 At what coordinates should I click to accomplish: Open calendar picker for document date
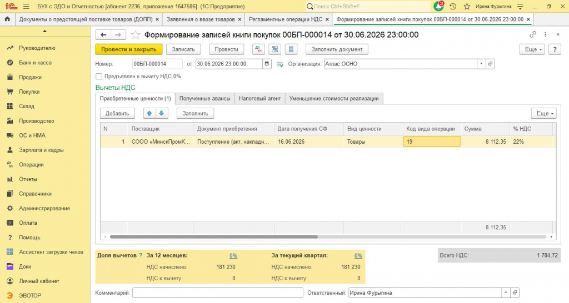[x=267, y=64]
